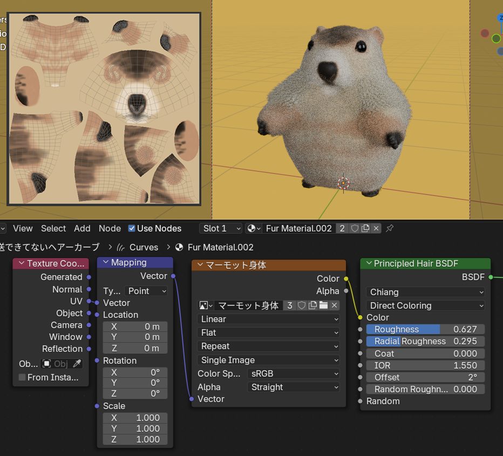Click the fake user shield icon for Fur Material.002

click(x=355, y=228)
